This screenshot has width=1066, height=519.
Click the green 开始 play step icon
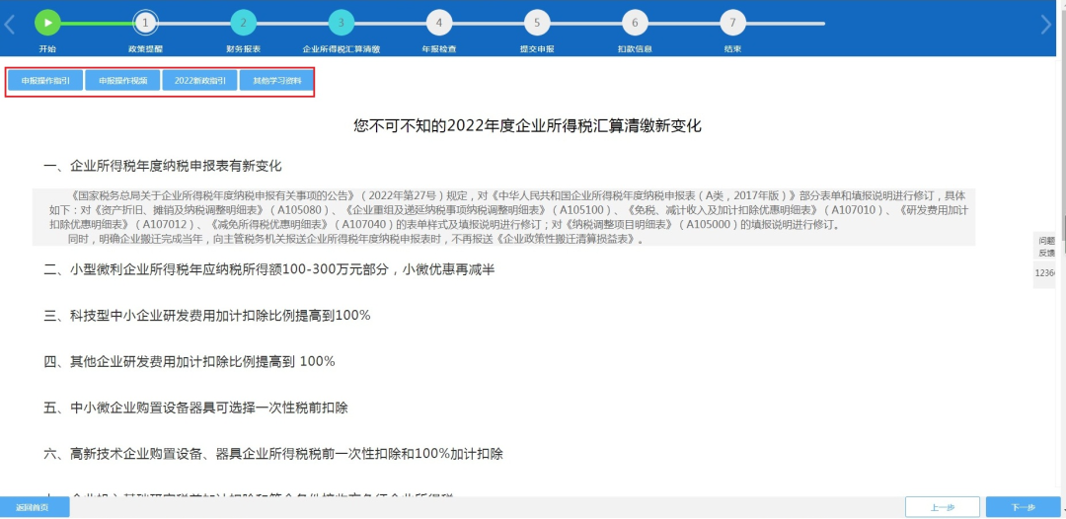tap(47, 23)
